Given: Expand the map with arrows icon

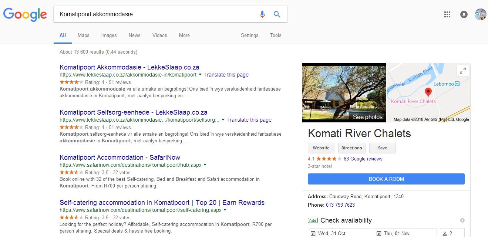Looking at the screenshot, I should point(462,71).
